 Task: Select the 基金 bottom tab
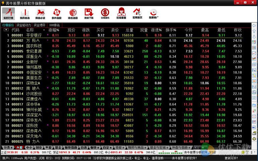tap(58, 148)
